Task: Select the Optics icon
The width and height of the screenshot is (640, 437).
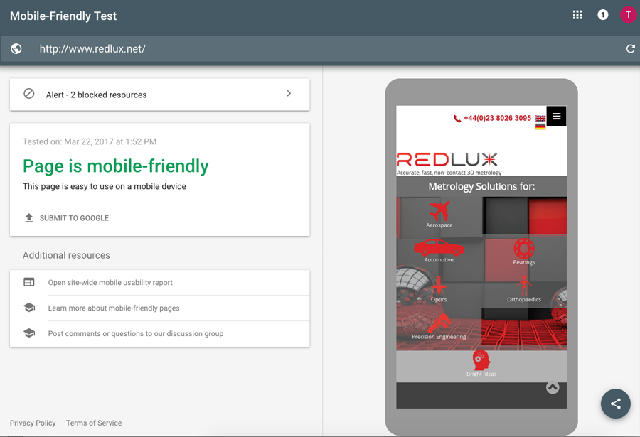Action: coord(439,286)
